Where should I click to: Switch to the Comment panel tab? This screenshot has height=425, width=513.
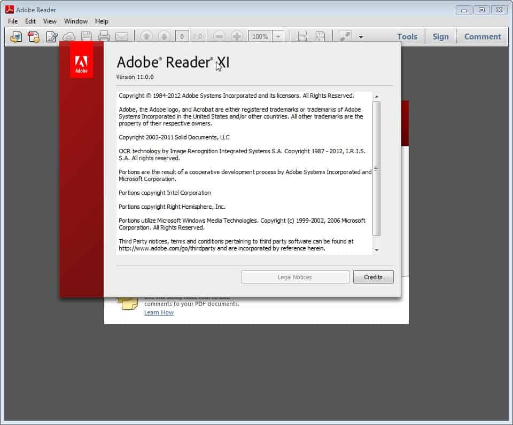[x=482, y=36]
